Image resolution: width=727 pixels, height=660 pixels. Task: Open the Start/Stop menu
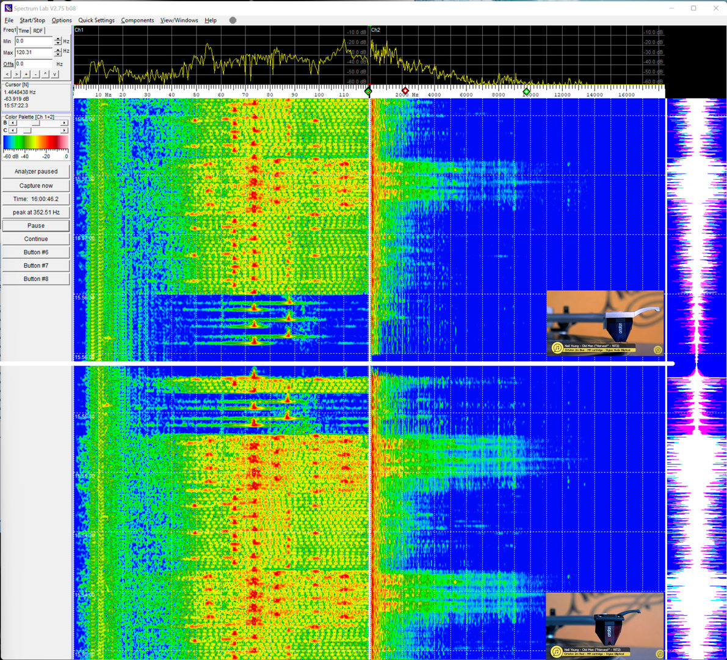coord(32,20)
